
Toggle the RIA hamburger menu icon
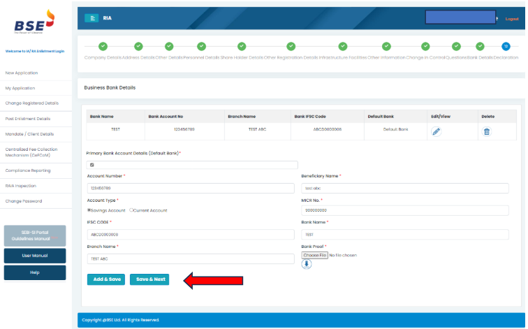[93, 18]
